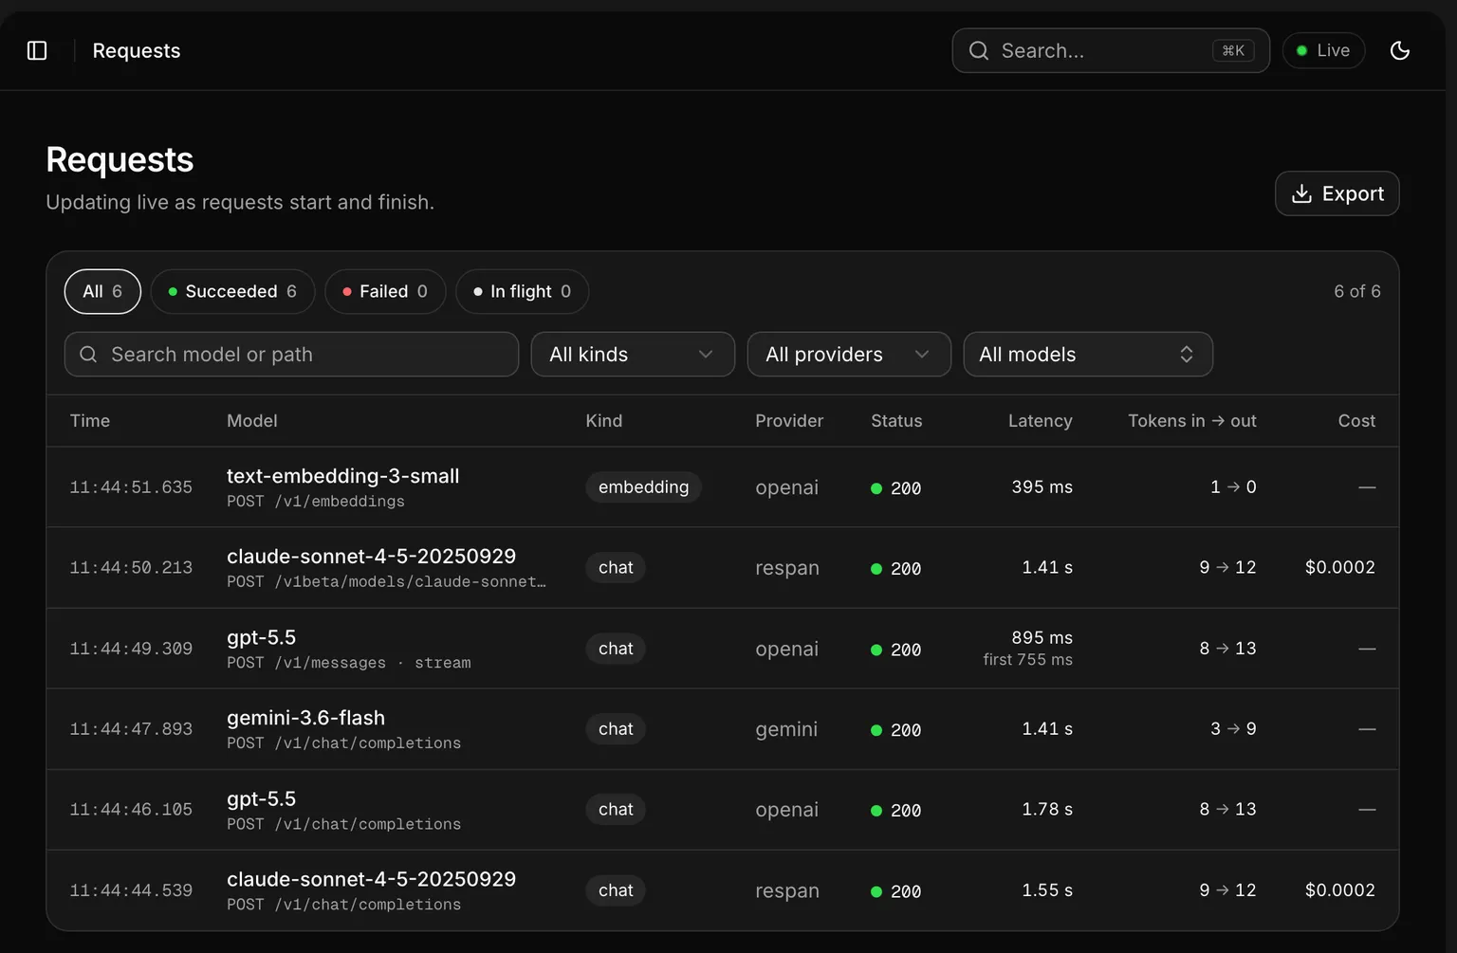Focus the Search model or path field

pyautogui.click(x=291, y=355)
